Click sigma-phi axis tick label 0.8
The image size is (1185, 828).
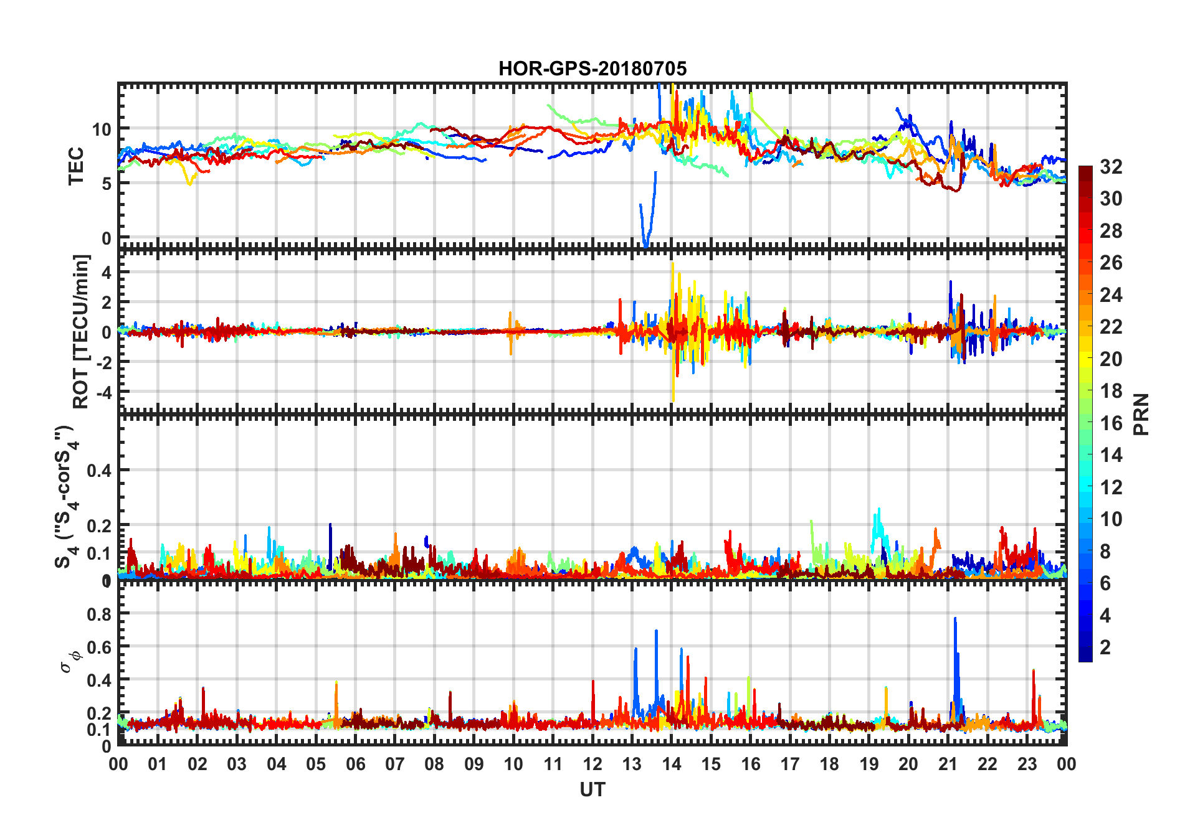pyautogui.click(x=99, y=614)
